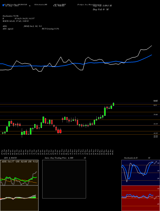Click the 'SI 14/3: 54.25 / 61.97' value
The width and height of the screenshot is (160, 211).
(25, 19)
